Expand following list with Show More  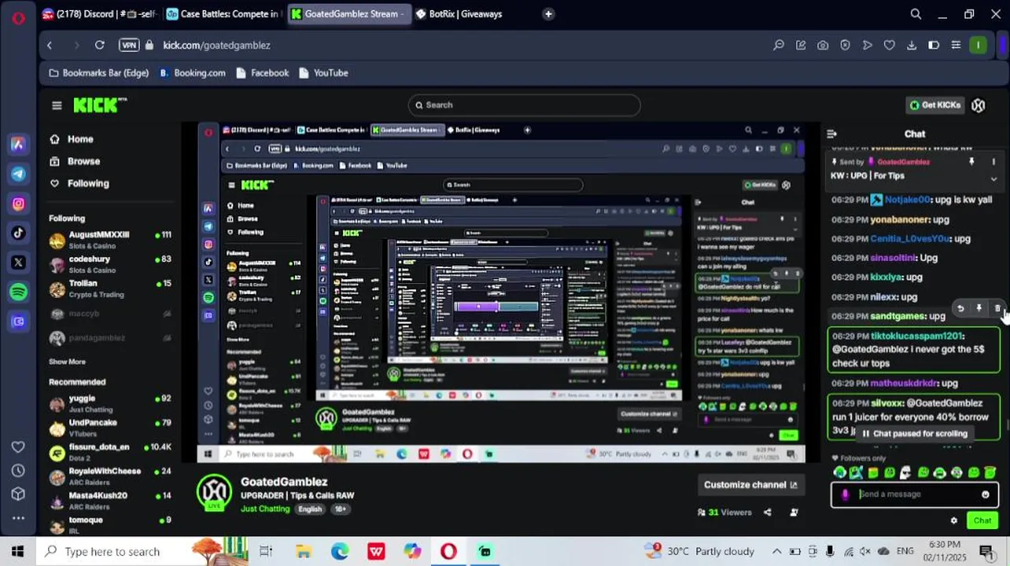(67, 362)
